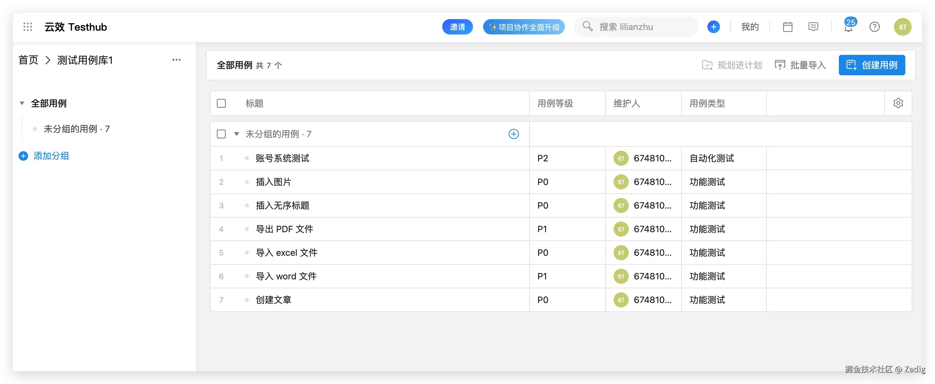Open the calendar icon in top bar
Screen dimensions: 935x384
coord(787,27)
